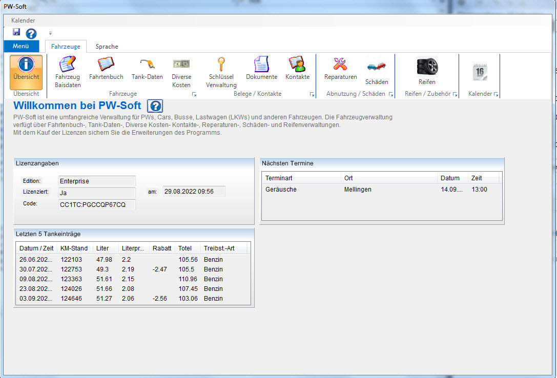Open the Reifen tires section

[x=427, y=71]
